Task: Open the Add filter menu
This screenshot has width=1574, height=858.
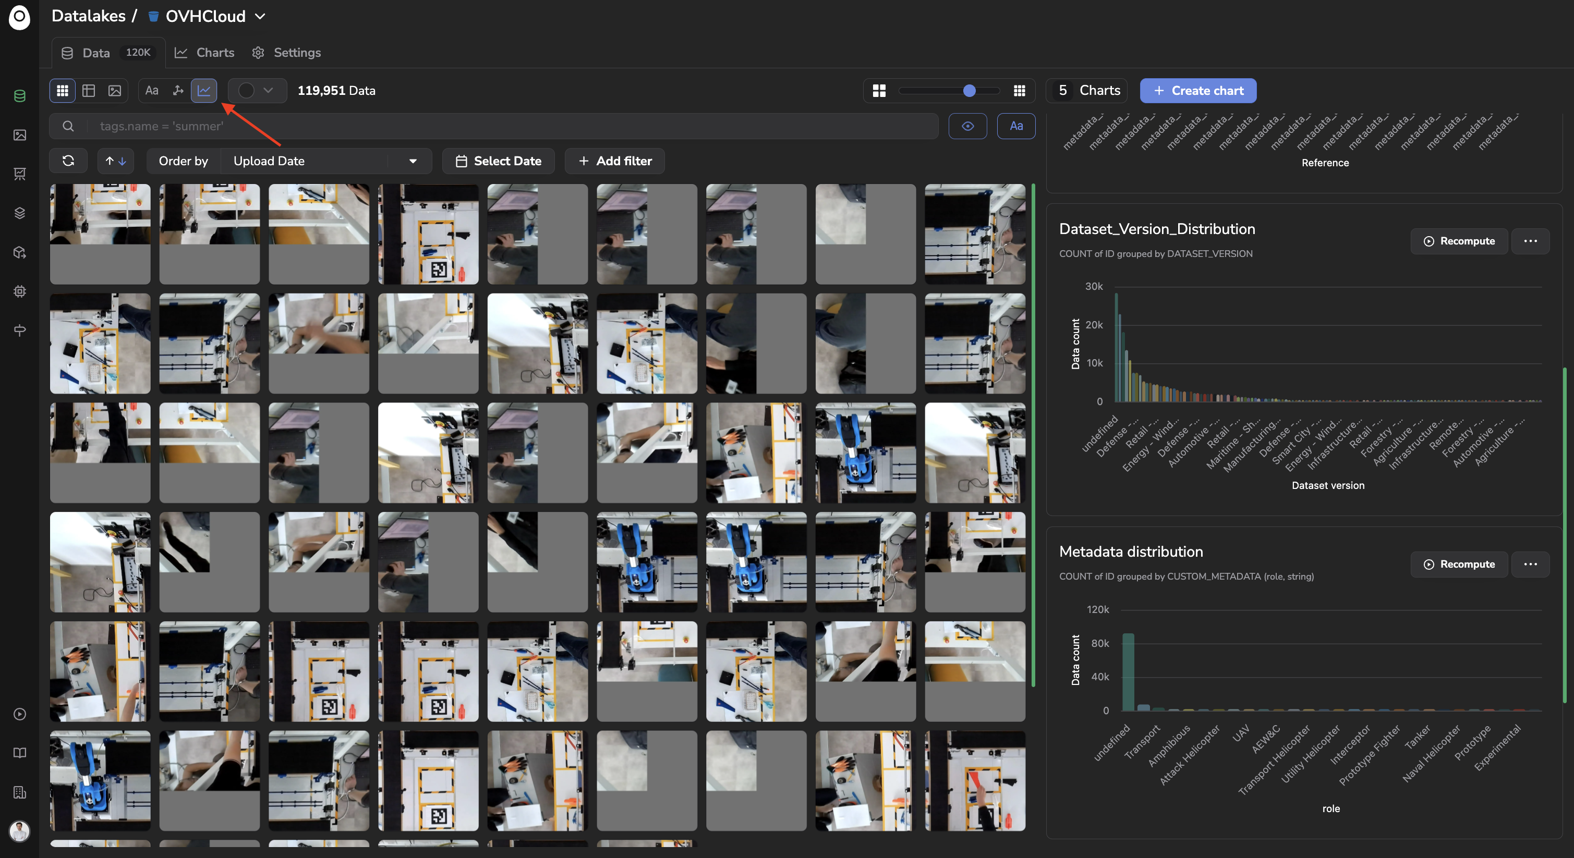Action: pyautogui.click(x=615, y=161)
